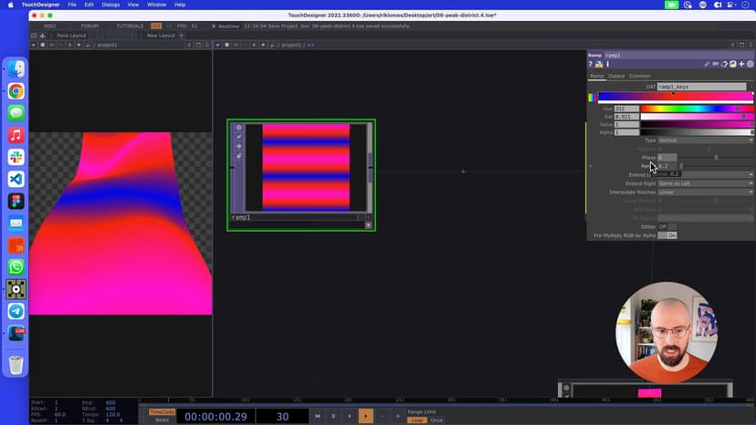Viewport: 756px width, 425px height.
Task: Jump to timeline start with rewind button
Action: pyautogui.click(x=318, y=416)
